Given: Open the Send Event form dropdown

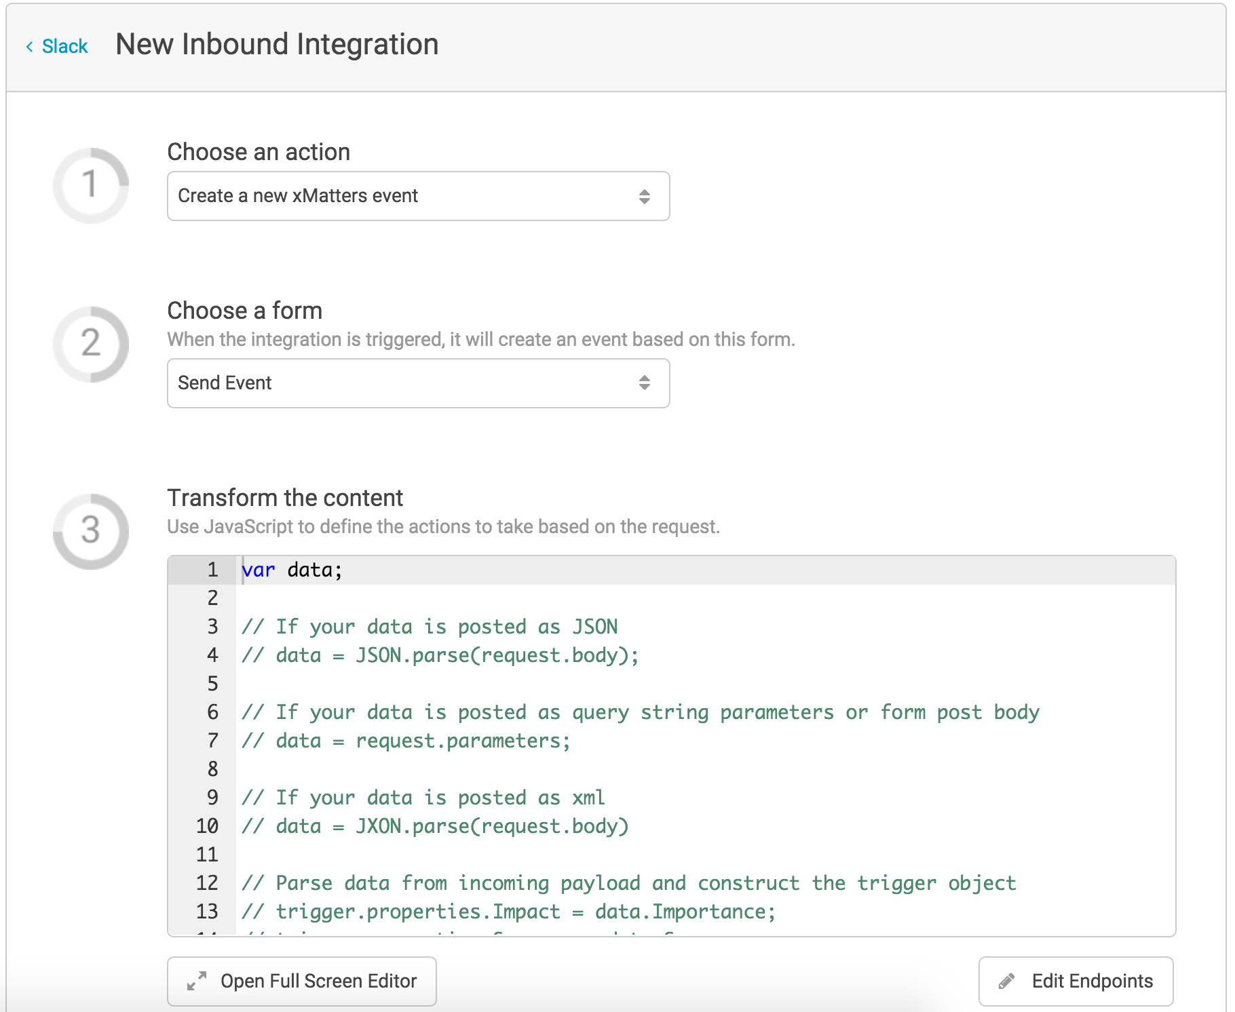Looking at the screenshot, I should pos(418,383).
